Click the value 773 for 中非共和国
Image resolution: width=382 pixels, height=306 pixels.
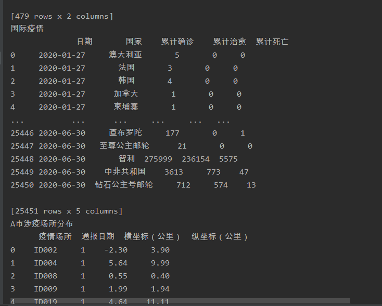click(213, 172)
